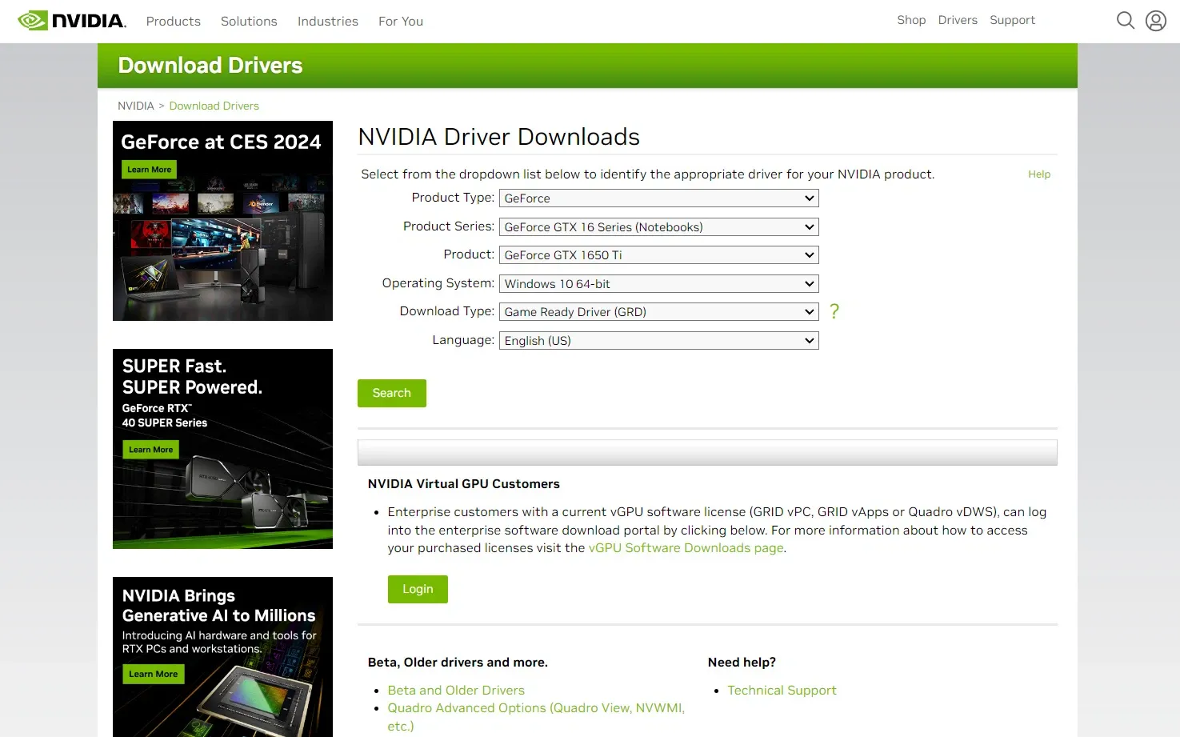Click the NVIDIA breadcrumb link

point(136,106)
